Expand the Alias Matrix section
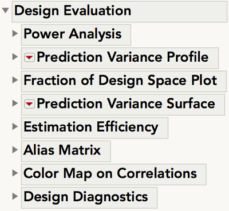Image resolution: width=229 pixels, height=211 pixels. [x=15, y=150]
